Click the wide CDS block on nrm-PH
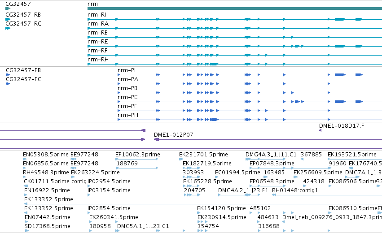 tap(214, 120)
